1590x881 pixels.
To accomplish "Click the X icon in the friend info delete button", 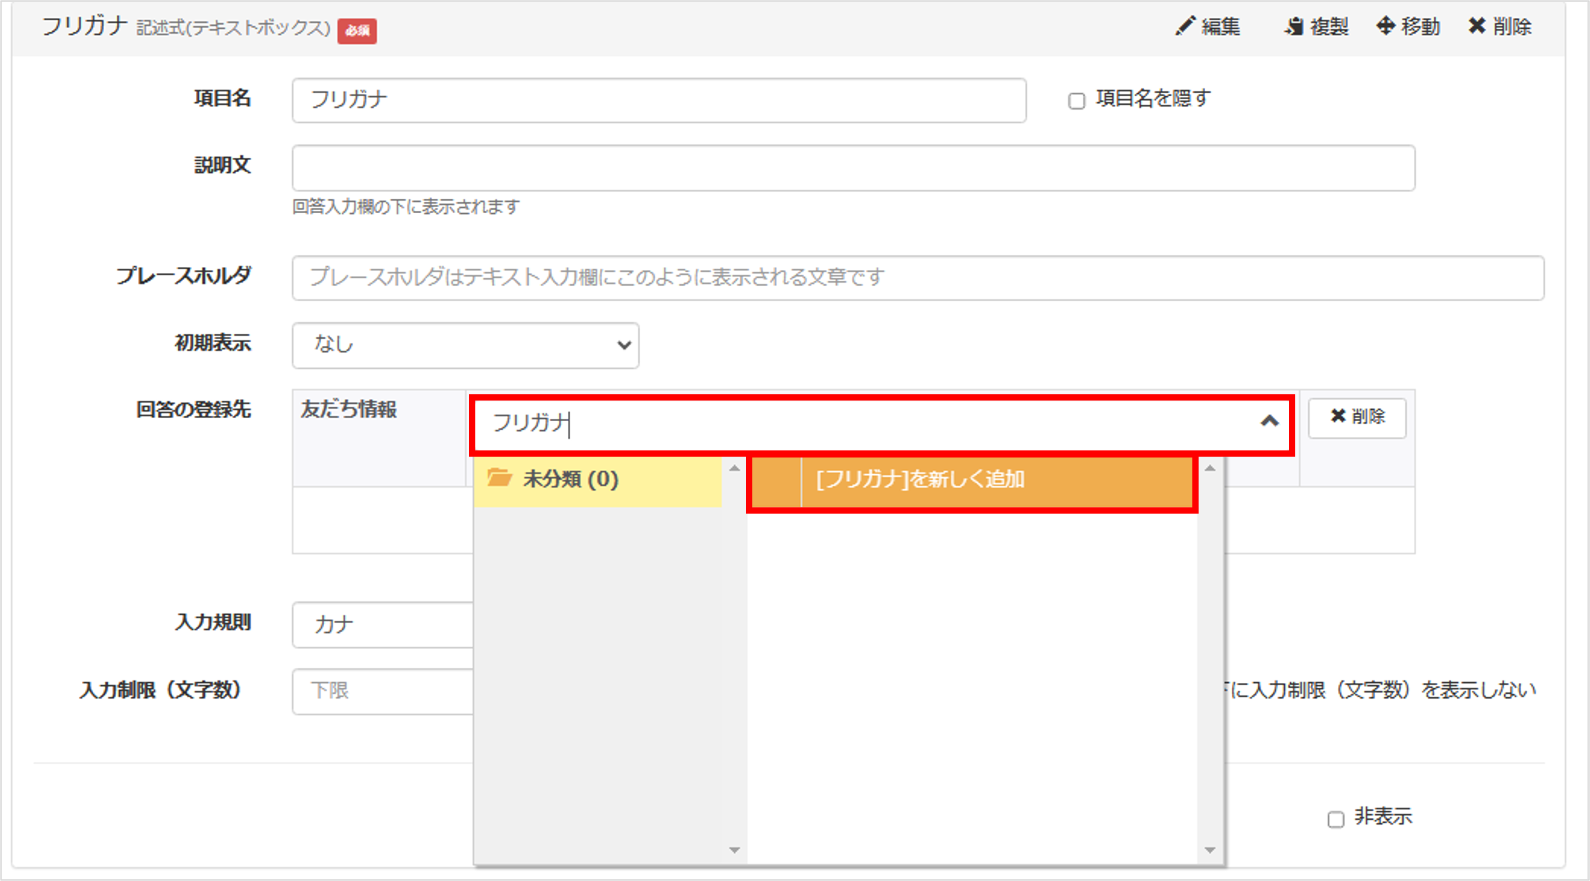I will [1338, 416].
